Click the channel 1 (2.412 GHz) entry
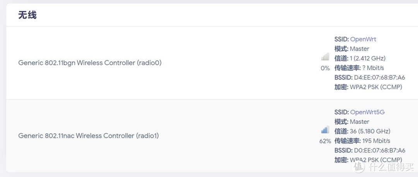 coord(367,58)
